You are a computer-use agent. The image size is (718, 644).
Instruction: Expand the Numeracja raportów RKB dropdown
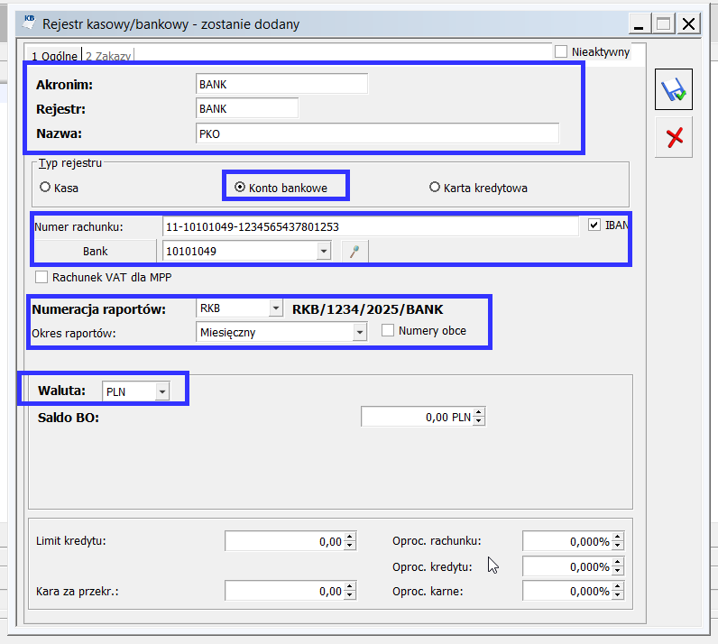point(275,308)
